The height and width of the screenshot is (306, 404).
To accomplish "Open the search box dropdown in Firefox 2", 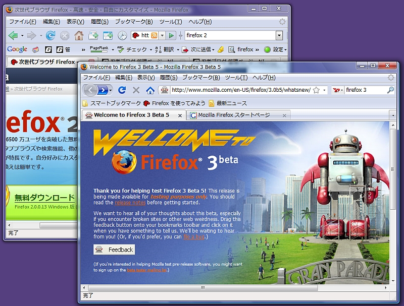I will 279,35.
